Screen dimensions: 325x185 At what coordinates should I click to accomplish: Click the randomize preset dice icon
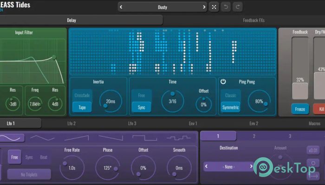click(214, 7)
